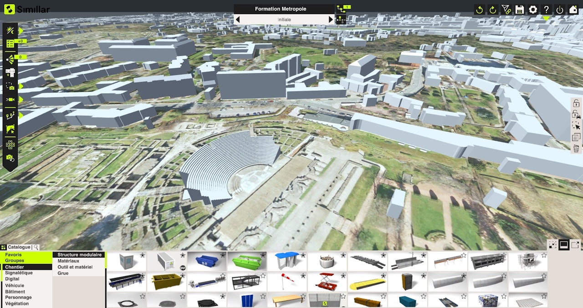This screenshot has height=308, width=583.
Task: Pick the big bag of rubble thumbnail
Action: (327, 262)
